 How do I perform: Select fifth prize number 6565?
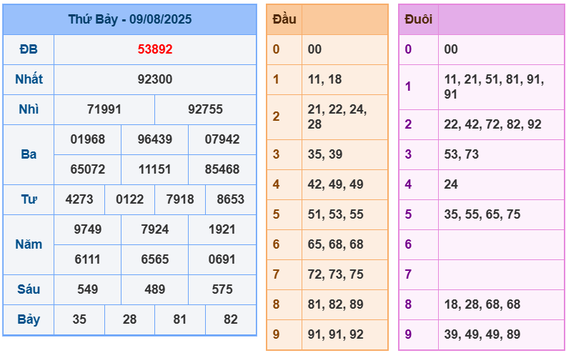155,259
